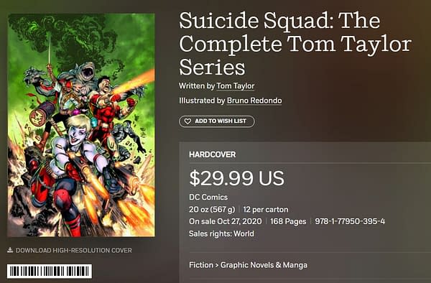Add book to wish list
This screenshot has height=283, width=431.
217,121
